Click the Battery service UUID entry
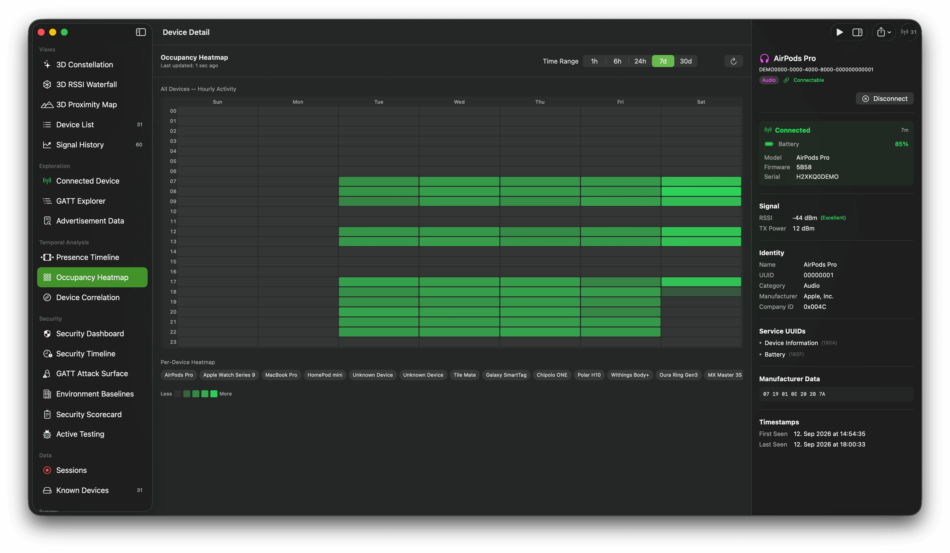Screen dimensions: 950x553 pyautogui.click(x=782, y=354)
